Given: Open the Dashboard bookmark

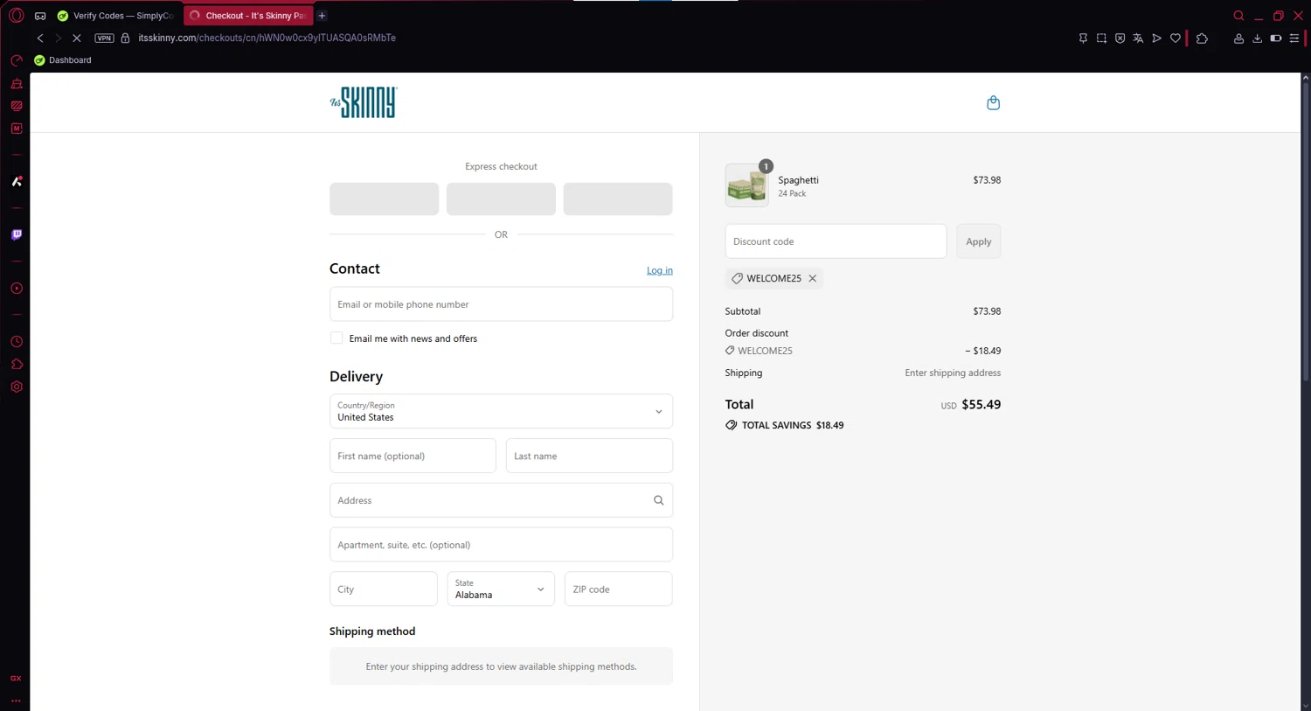Looking at the screenshot, I should pyautogui.click(x=62, y=60).
